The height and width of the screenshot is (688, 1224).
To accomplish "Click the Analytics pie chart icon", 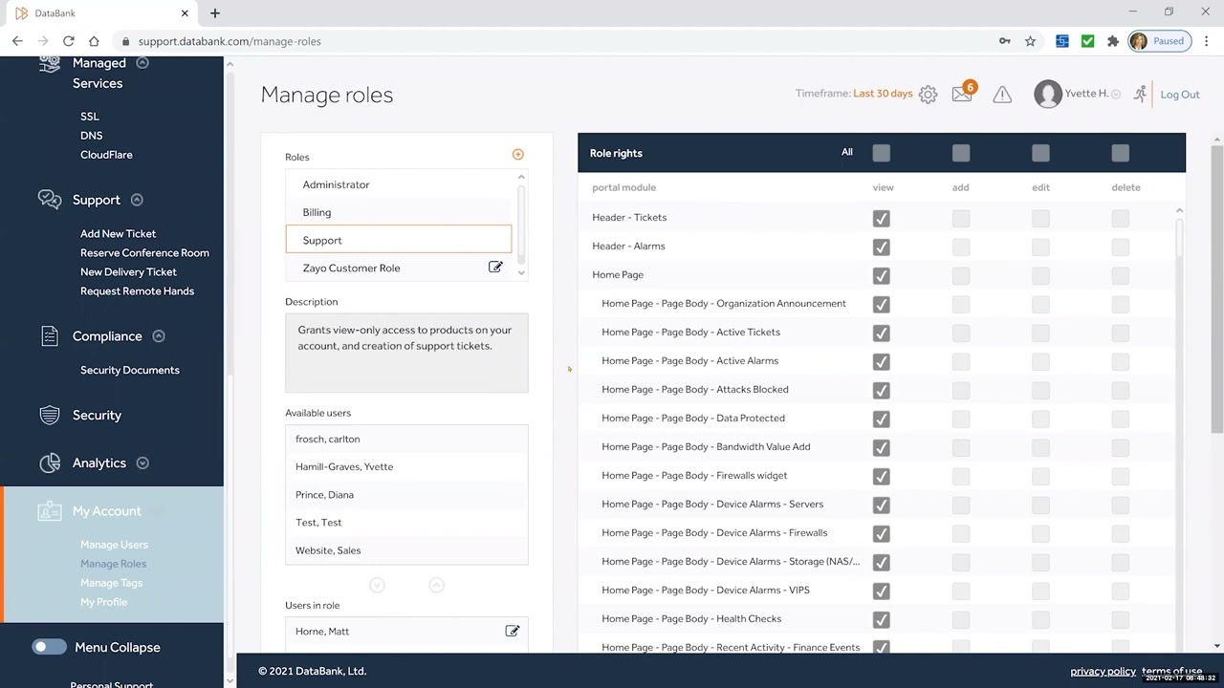I will [50, 462].
